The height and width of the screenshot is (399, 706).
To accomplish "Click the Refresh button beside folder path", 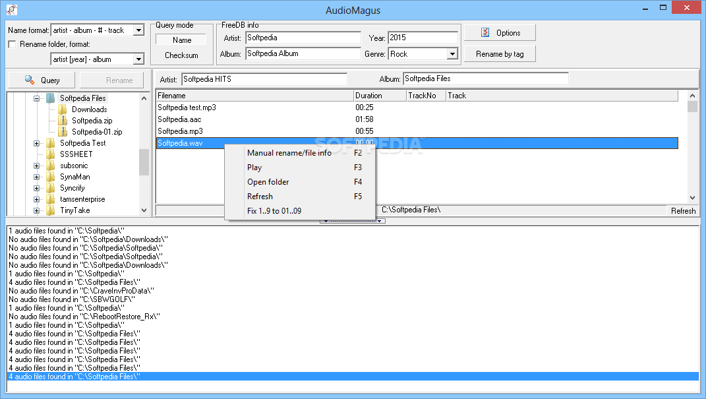I will click(x=682, y=210).
